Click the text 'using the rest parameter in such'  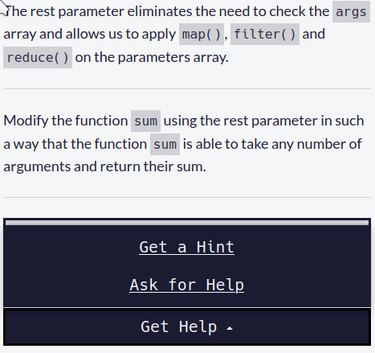click(263, 121)
